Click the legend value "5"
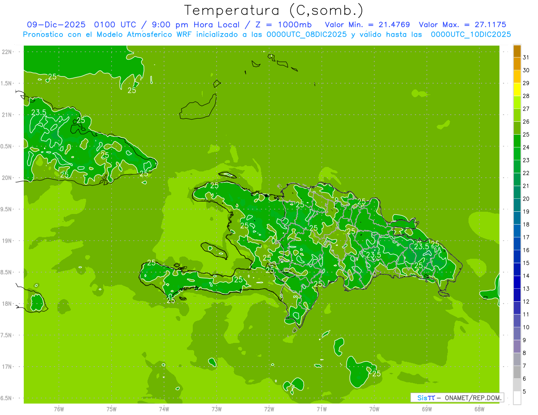 525,392
